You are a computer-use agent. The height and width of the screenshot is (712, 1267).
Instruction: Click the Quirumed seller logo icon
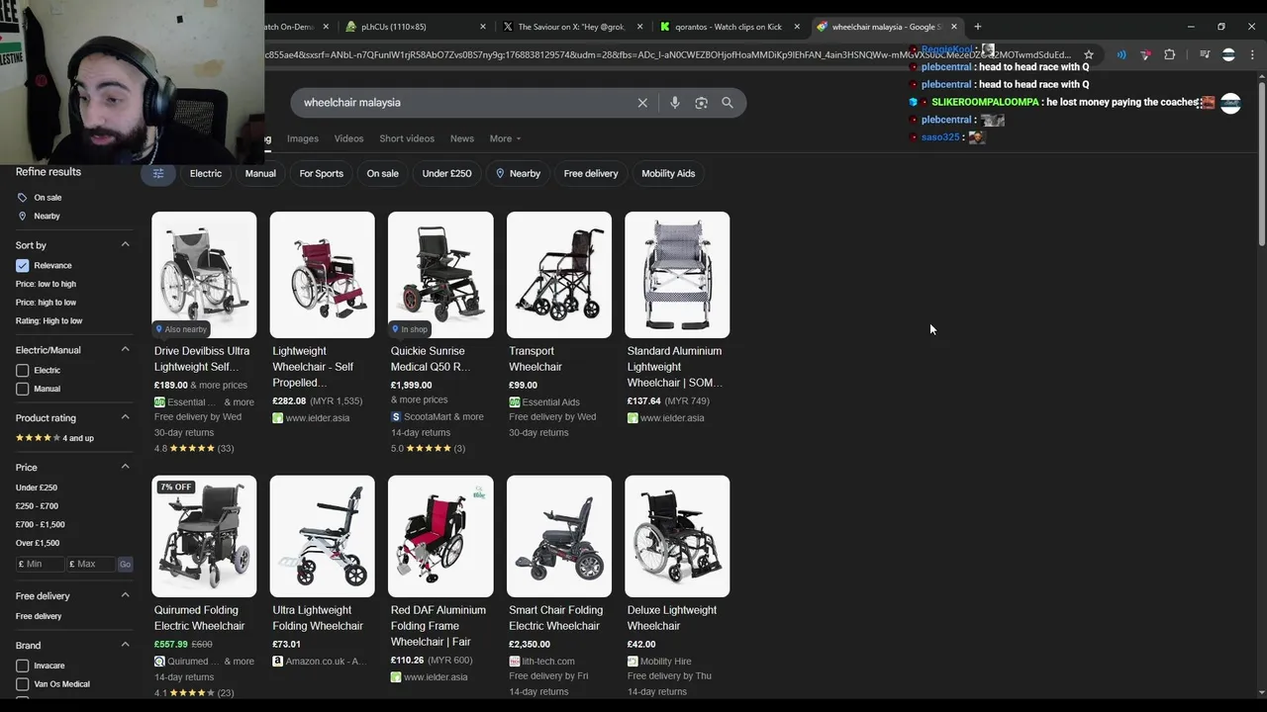(159, 662)
